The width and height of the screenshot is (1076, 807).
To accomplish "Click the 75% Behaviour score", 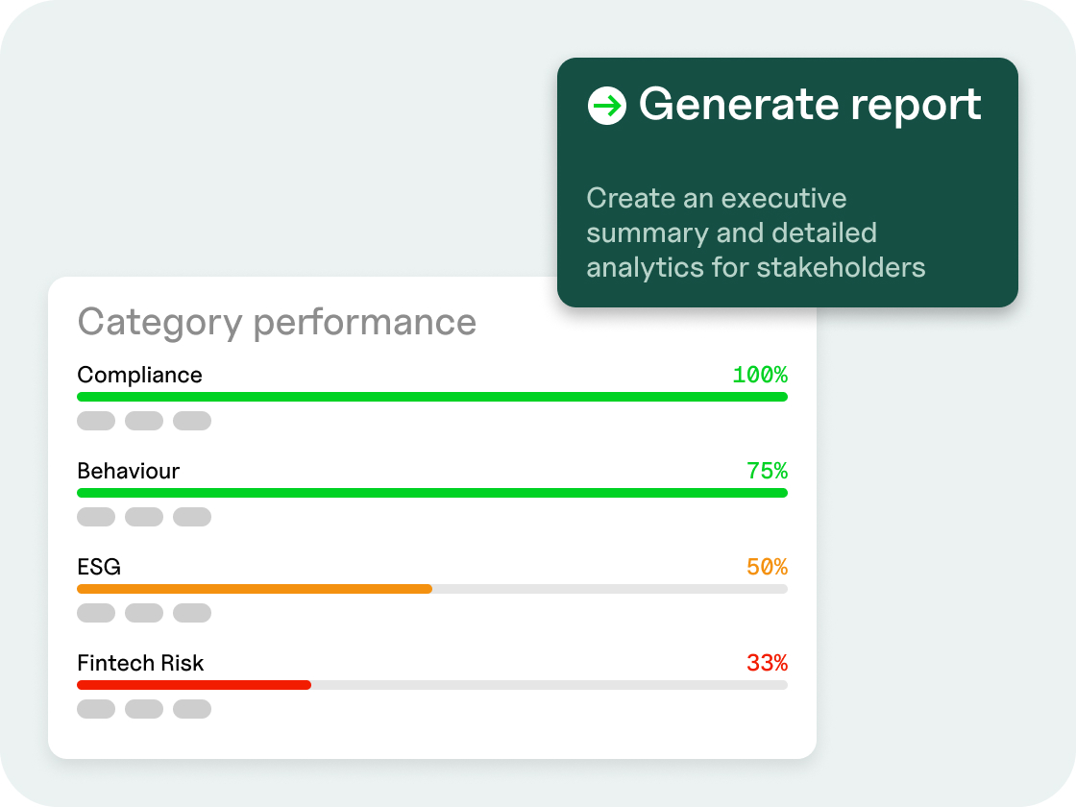I will click(767, 471).
